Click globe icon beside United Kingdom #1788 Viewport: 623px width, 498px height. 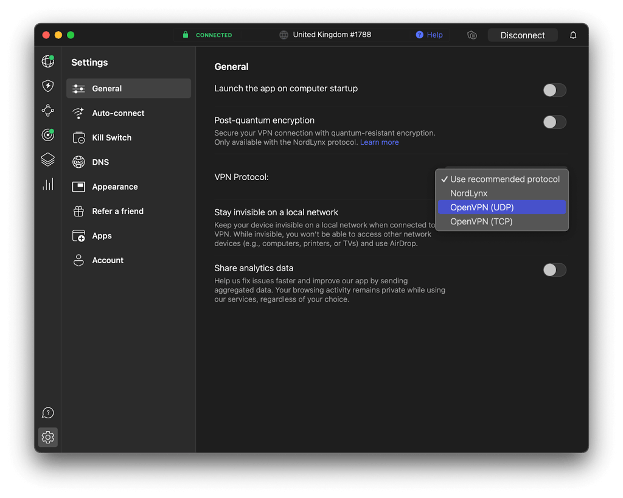(x=284, y=35)
